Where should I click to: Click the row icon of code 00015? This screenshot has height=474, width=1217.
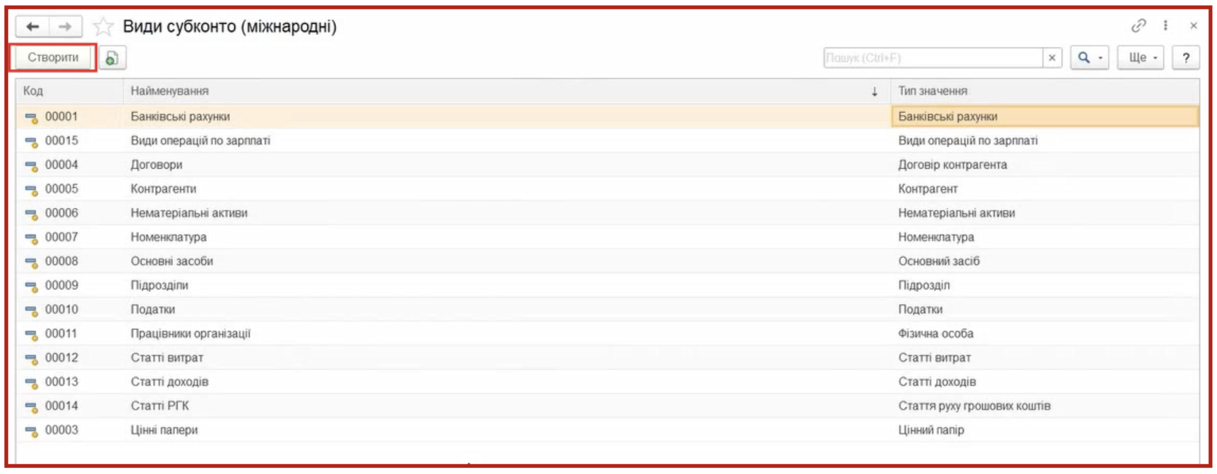tap(31, 142)
